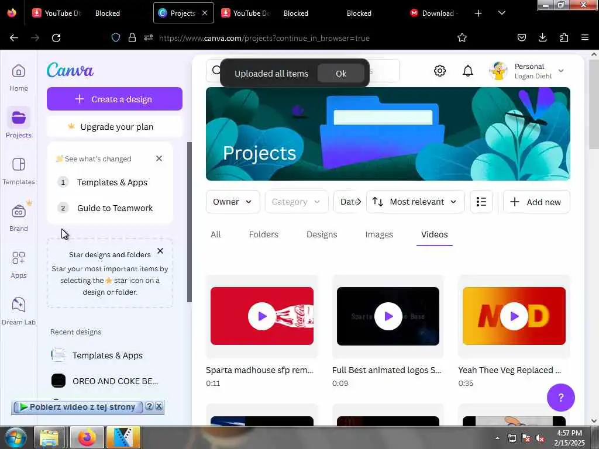Viewport: 599px width, 449px height.
Task: Click Ok on Uploaded all items toast
Action: [x=341, y=73]
